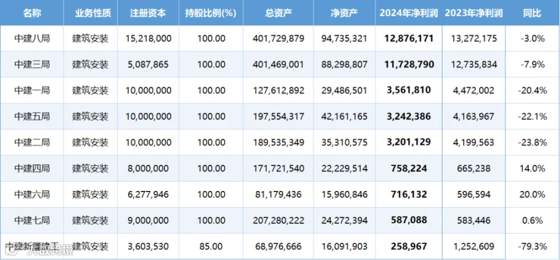The height and width of the screenshot is (260, 560).
Task: Select the 中建五局 name cell
Action: point(32,116)
